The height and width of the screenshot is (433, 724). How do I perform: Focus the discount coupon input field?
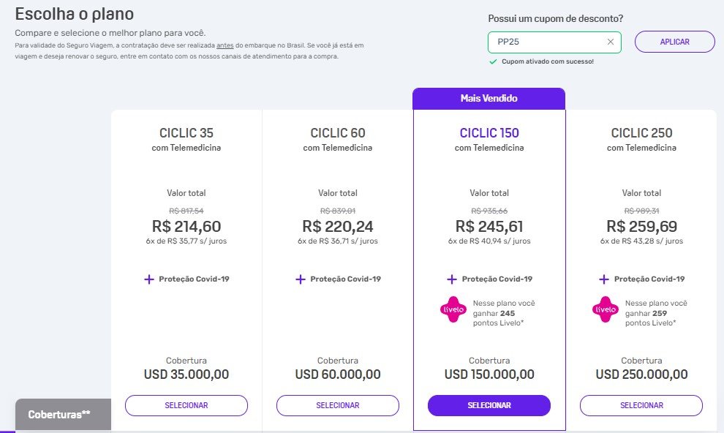tap(549, 42)
